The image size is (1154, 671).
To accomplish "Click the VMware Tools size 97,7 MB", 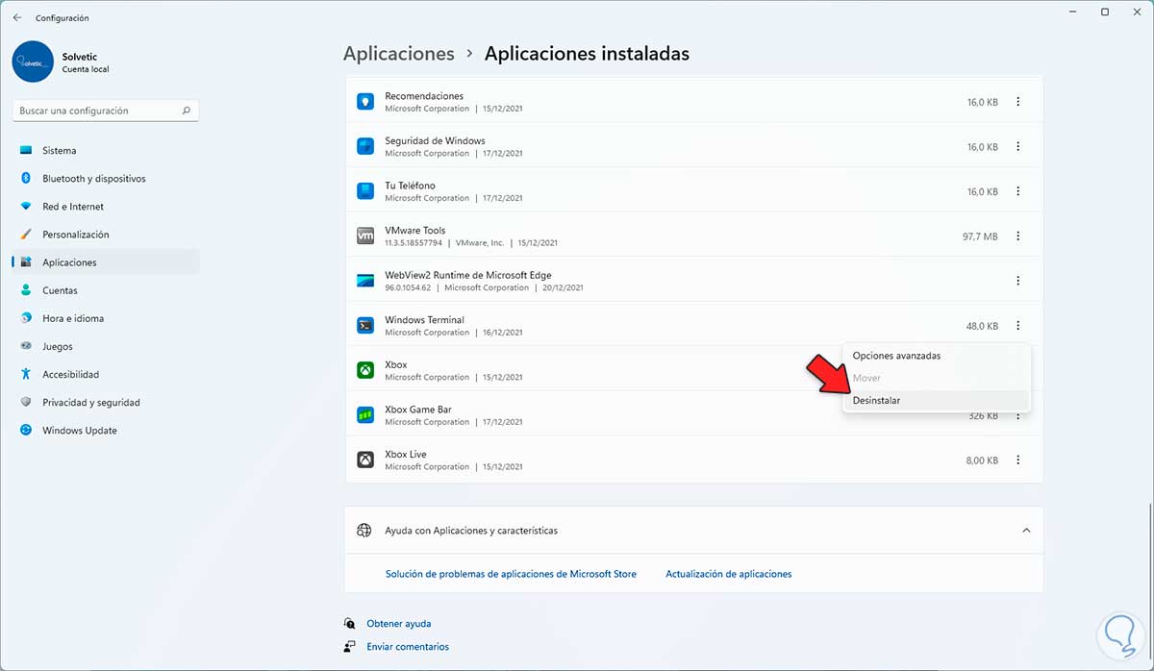I will (982, 236).
